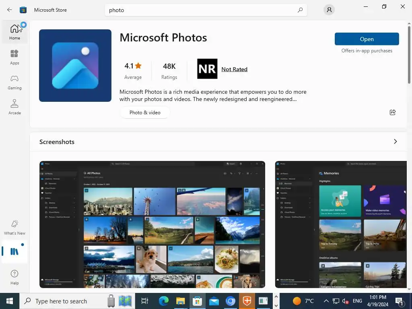Click the muted volume icon

[345, 301]
